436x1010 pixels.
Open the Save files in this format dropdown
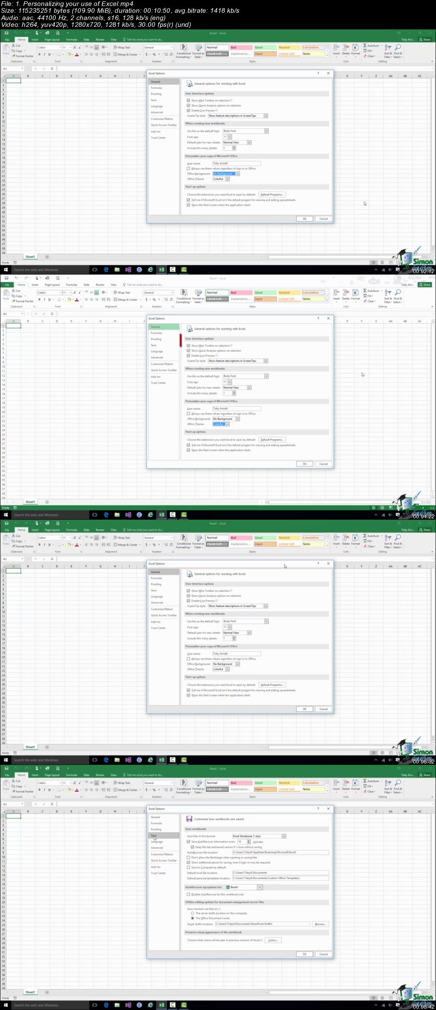coord(284,836)
